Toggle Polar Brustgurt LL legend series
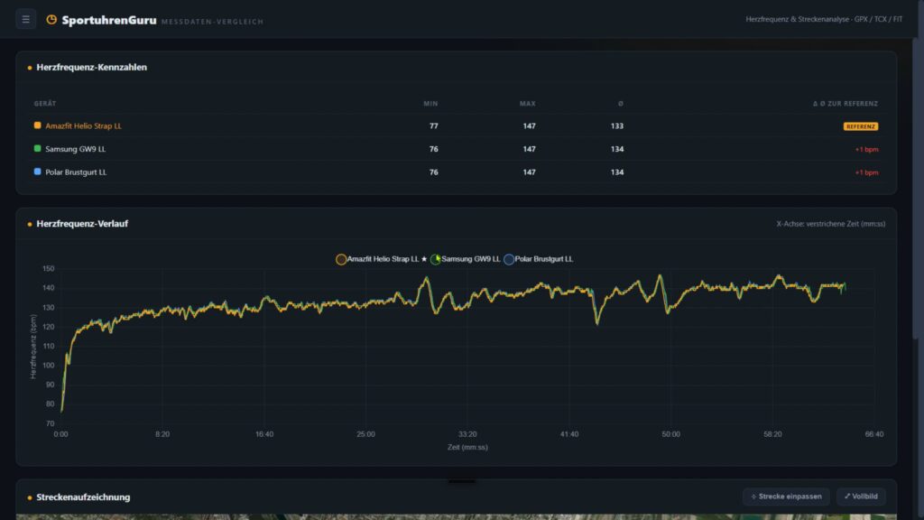Screen dimensions: 924x520 (538, 259)
